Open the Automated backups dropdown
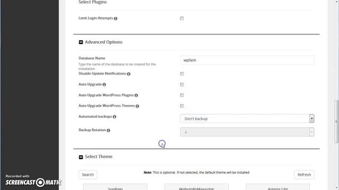 point(247,119)
